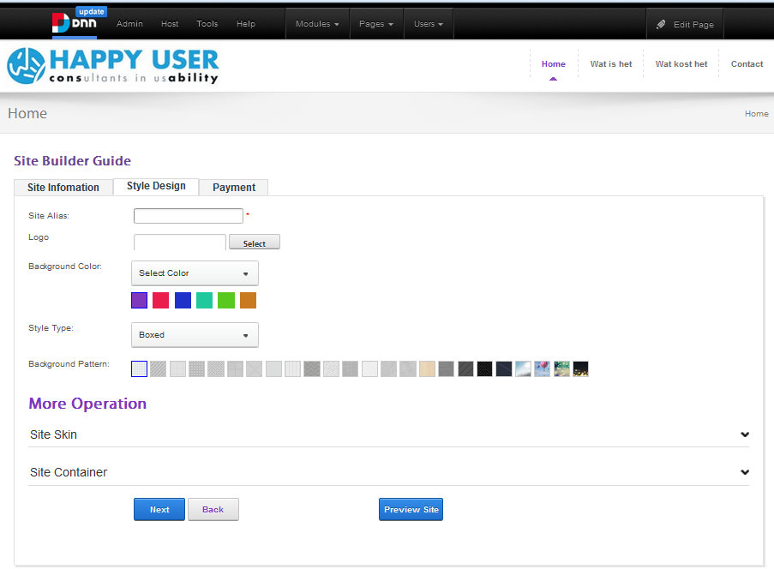Open the Background Color dropdown
774x569 pixels.
click(x=195, y=273)
